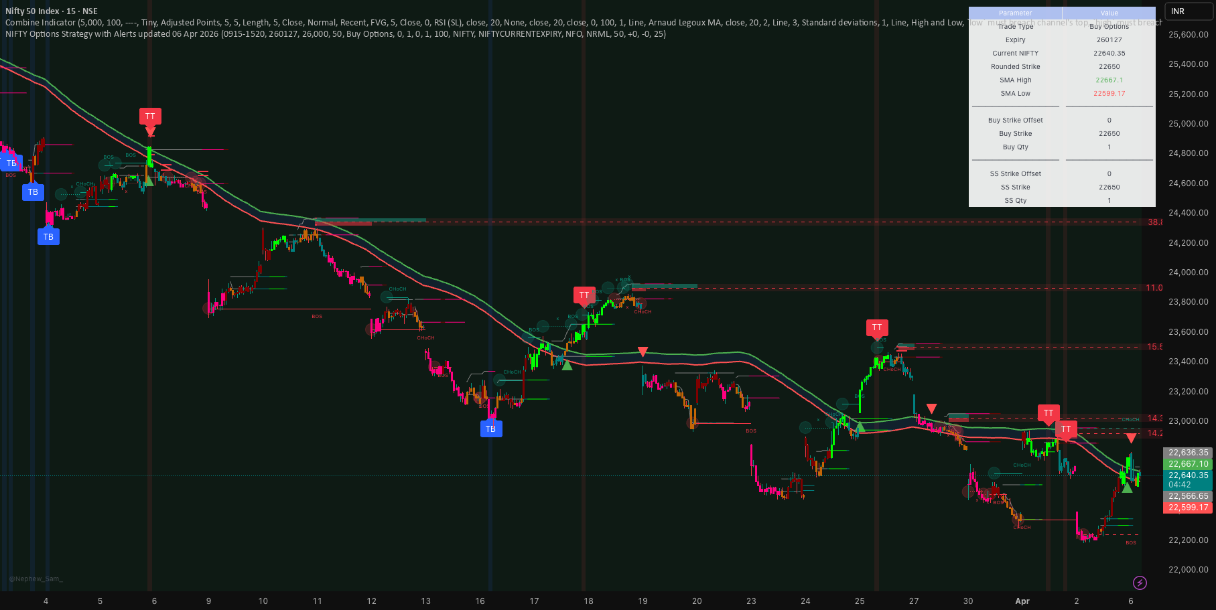Click the TT signal marker near the 18th

point(584,295)
